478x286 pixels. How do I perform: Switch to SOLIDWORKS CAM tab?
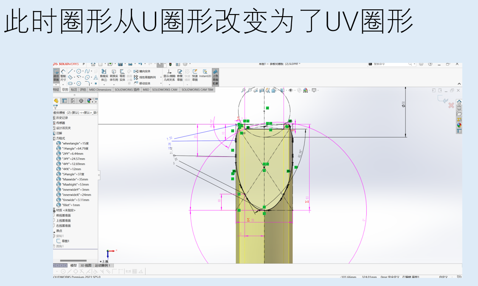pyautogui.click(x=165, y=90)
